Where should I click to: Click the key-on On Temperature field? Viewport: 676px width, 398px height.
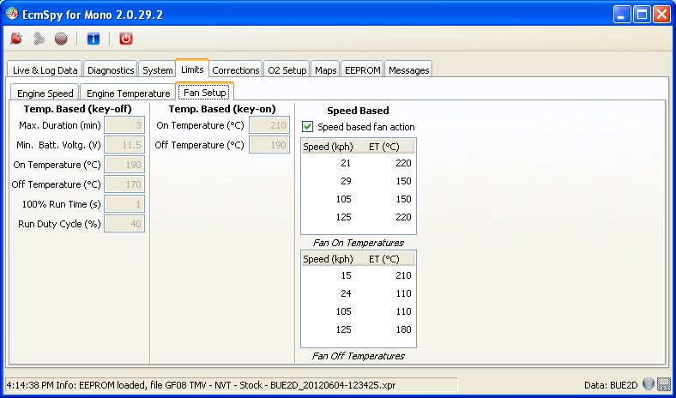269,126
